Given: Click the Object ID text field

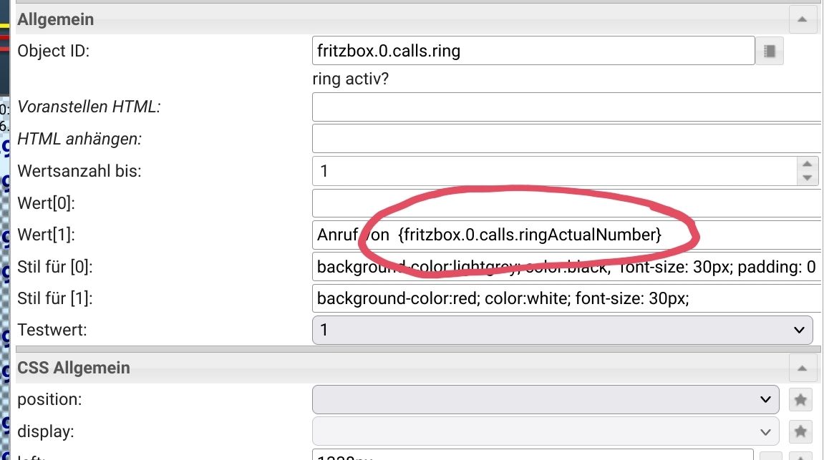Looking at the screenshot, I should click(533, 51).
